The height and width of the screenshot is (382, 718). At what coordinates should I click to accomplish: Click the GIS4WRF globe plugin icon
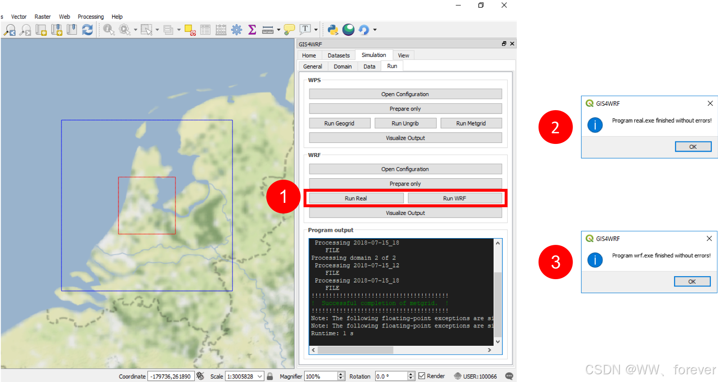[348, 30]
